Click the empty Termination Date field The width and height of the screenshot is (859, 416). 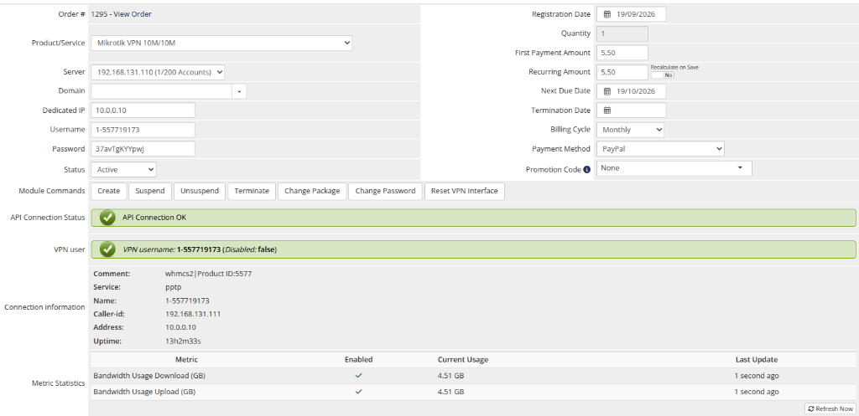pos(631,110)
